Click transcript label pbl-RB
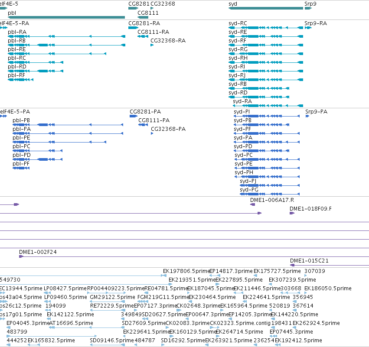 [16, 41]
